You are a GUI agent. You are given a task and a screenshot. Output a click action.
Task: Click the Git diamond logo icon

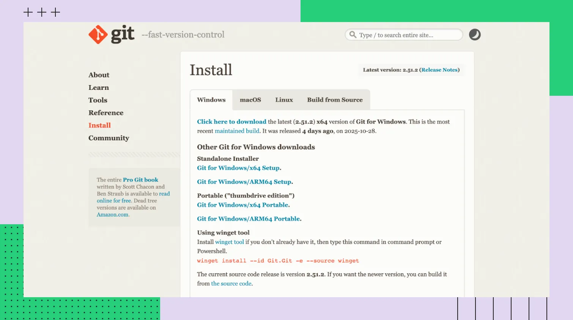(x=98, y=35)
